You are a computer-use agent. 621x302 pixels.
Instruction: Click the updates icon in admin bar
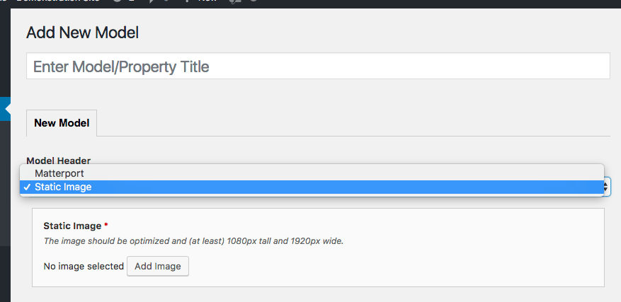118,1
